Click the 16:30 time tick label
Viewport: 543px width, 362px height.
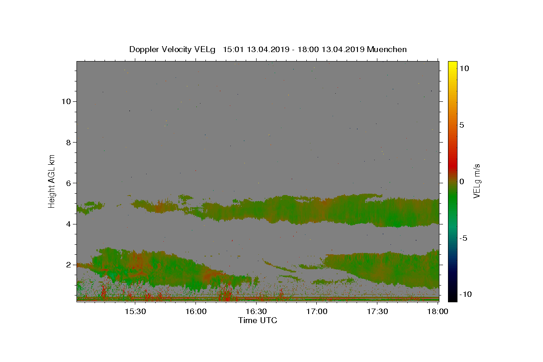[256, 311]
